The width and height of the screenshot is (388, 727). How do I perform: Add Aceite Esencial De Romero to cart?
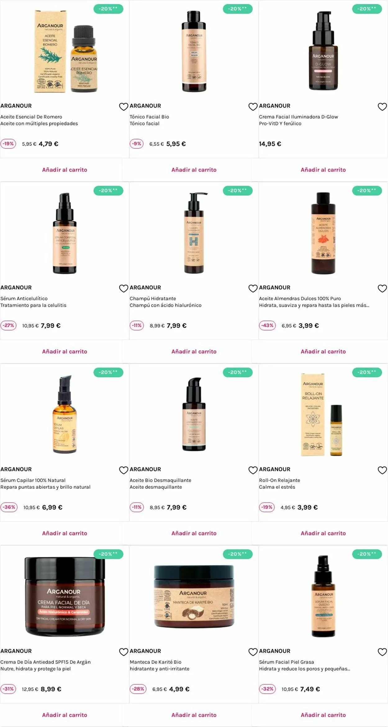click(x=65, y=170)
